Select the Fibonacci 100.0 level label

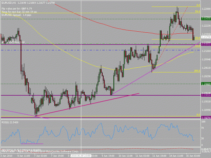coord(197,71)
